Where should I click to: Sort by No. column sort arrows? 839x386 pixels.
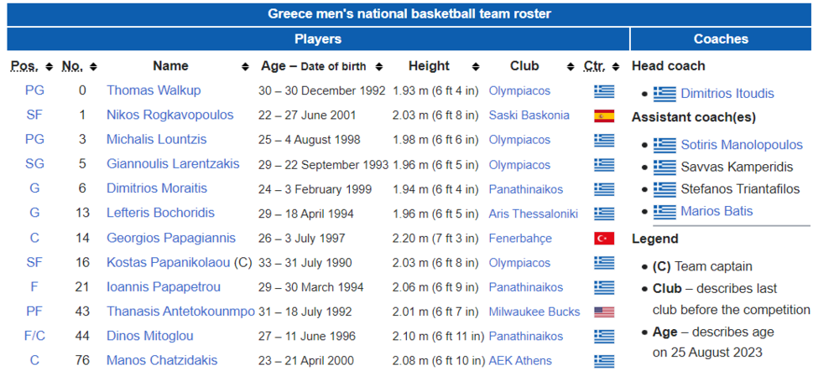(92, 67)
